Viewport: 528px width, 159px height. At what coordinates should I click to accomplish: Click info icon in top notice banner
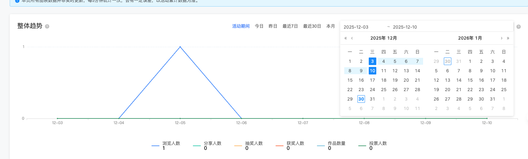point(17,1)
